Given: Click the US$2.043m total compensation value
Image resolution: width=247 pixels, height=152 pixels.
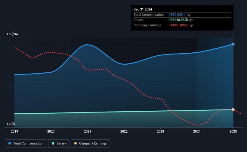Looking at the screenshot, I should click(177, 15).
